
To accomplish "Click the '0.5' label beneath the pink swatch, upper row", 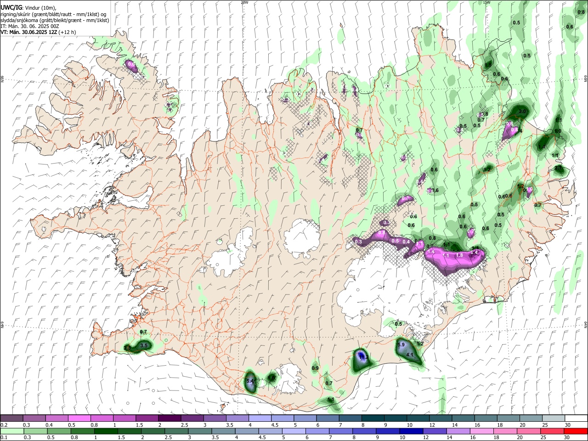I will (72, 425).
